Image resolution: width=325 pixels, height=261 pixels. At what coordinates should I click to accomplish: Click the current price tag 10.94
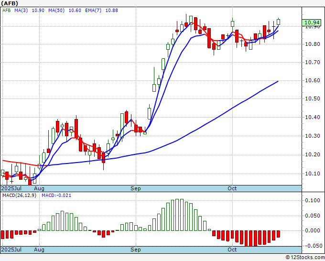312,22
